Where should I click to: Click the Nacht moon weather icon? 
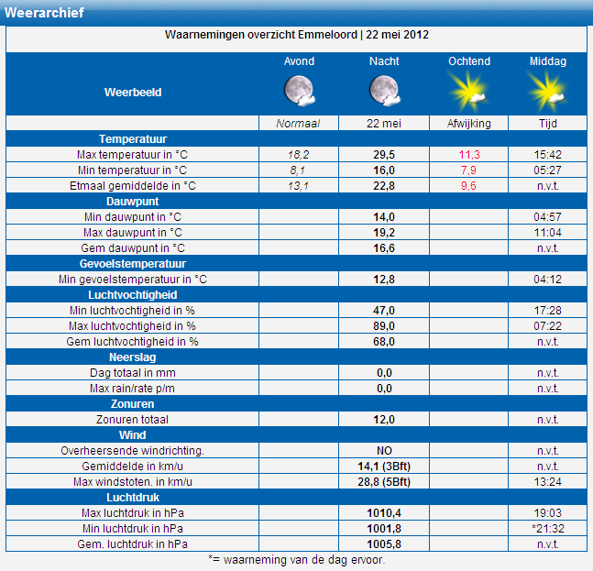point(385,91)
